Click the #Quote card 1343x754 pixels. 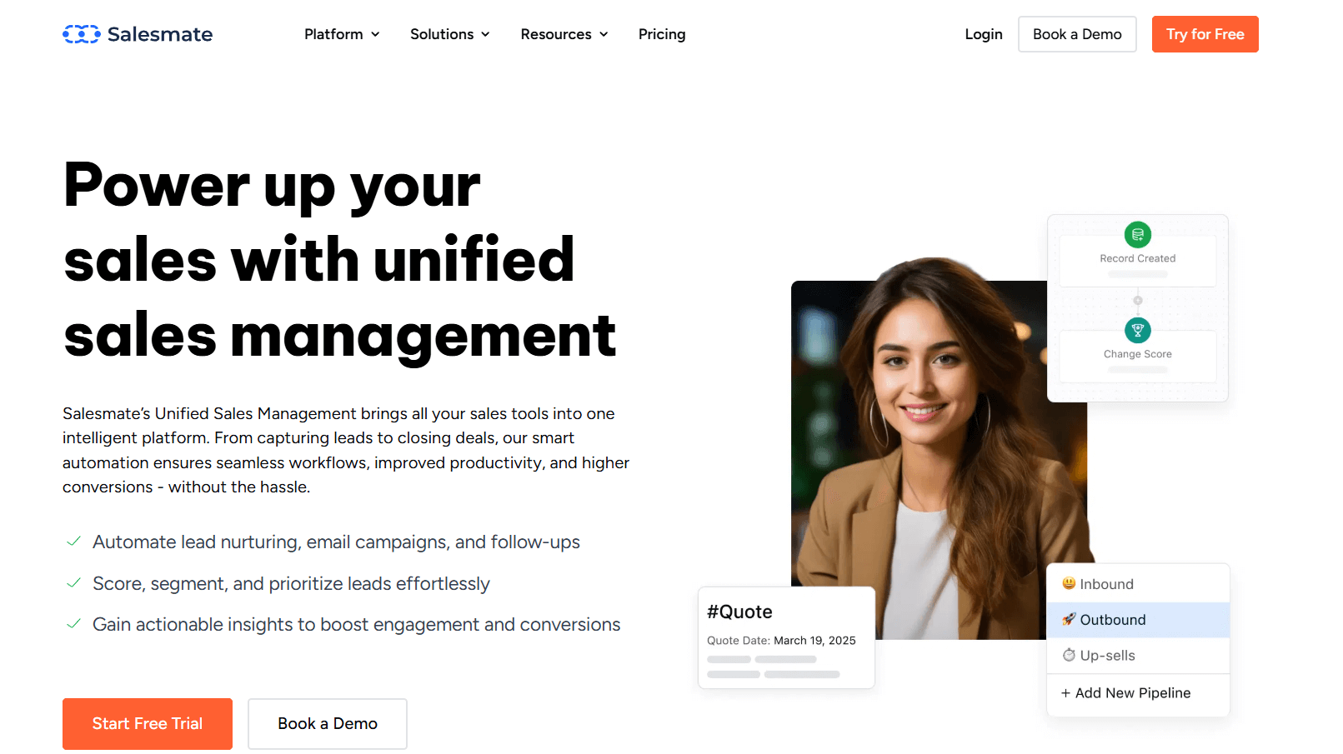(x=786, y=638)
